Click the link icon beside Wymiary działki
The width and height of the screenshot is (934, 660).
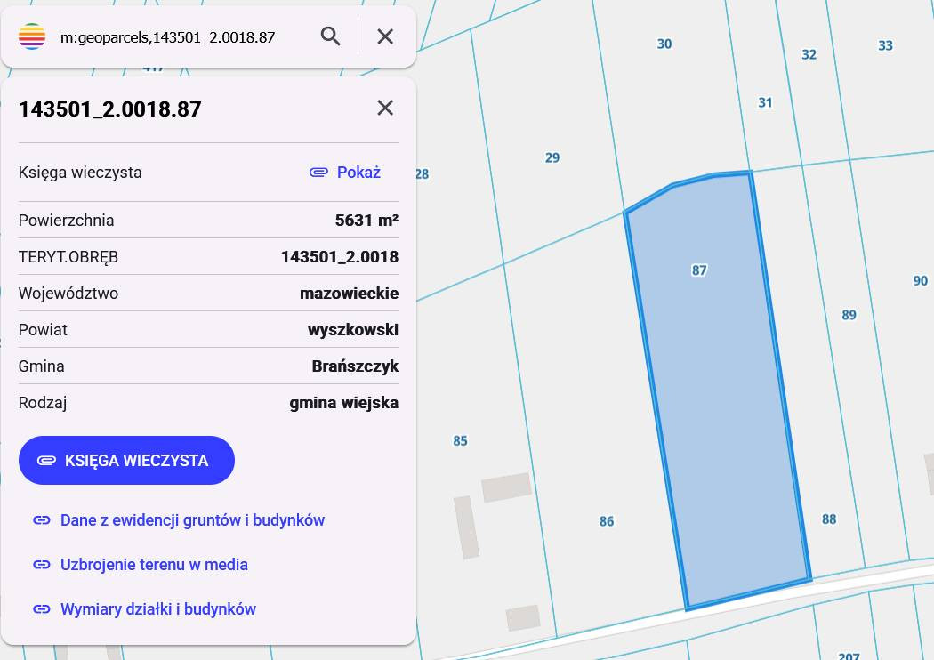tap(42, 608)
